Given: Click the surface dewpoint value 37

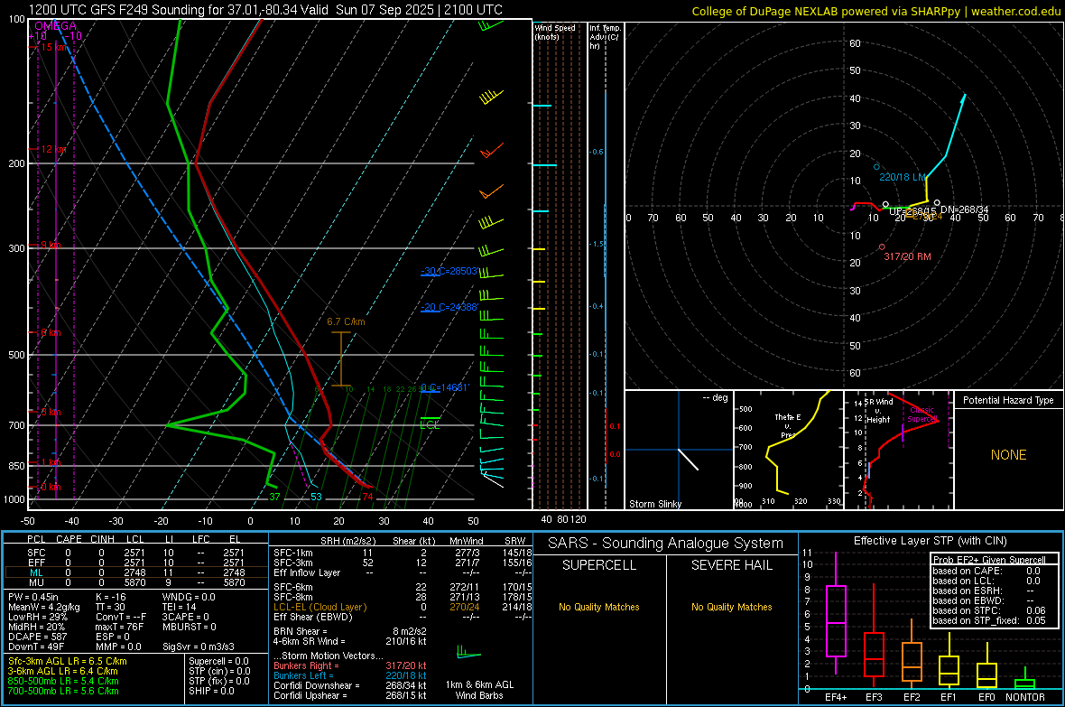Looking at the screenshot, I should tap(274, 497).
